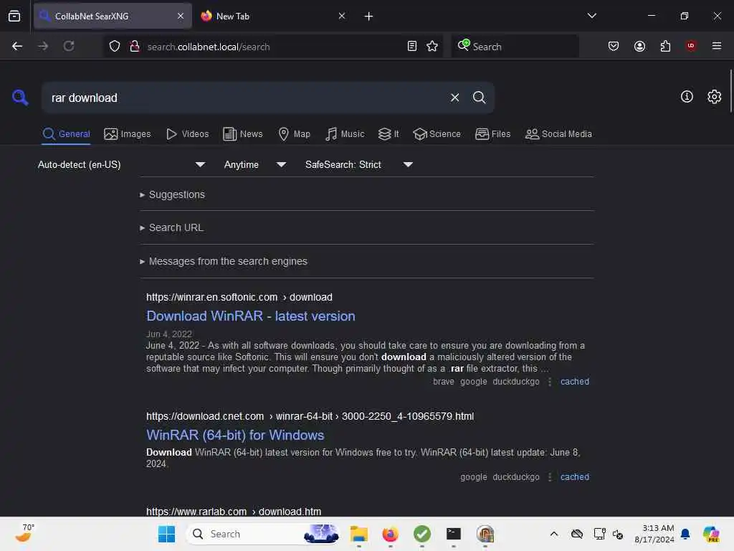The width and height of the screenshot is (734, 551).
Task: Switch to the Music category
Action: point(345,134)
